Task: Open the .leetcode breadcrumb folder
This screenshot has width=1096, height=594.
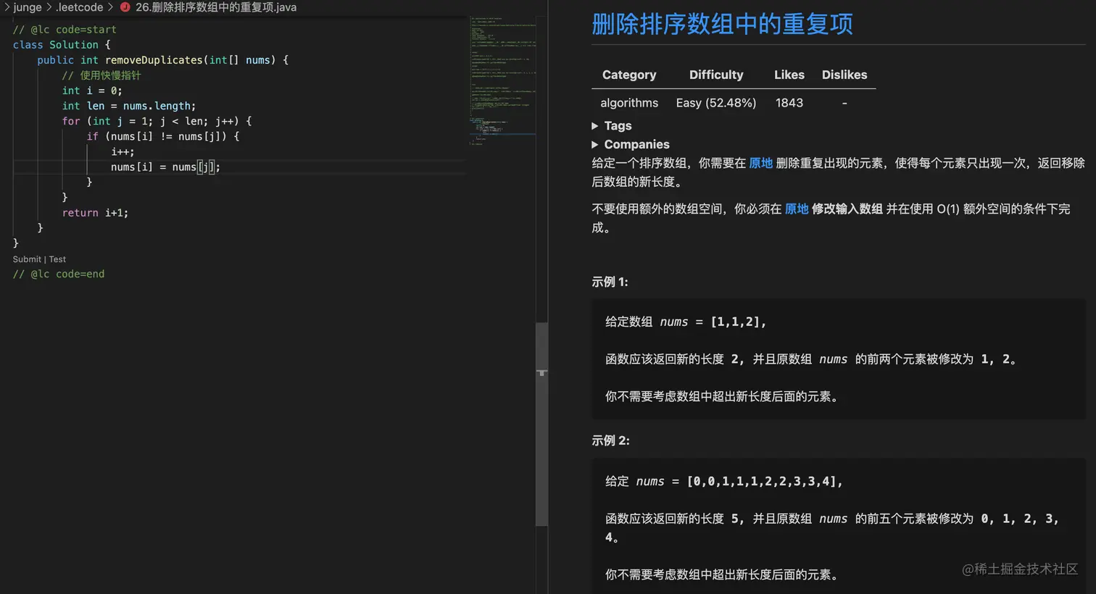Action: pos(80,7)
